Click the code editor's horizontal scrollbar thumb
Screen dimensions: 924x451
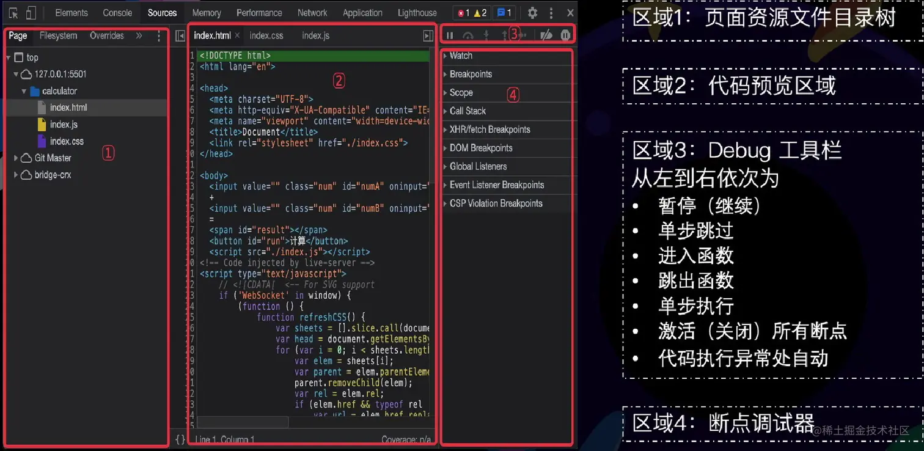tap(243, 422)
